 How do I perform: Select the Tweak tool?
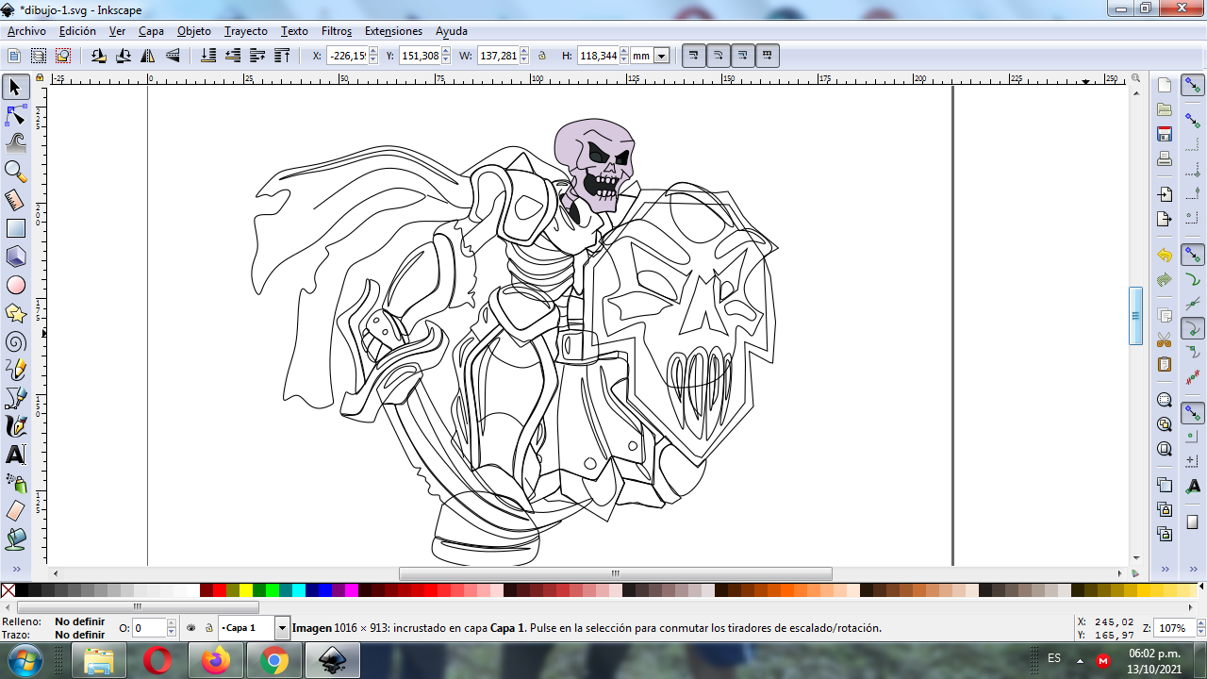click(15, 143)
